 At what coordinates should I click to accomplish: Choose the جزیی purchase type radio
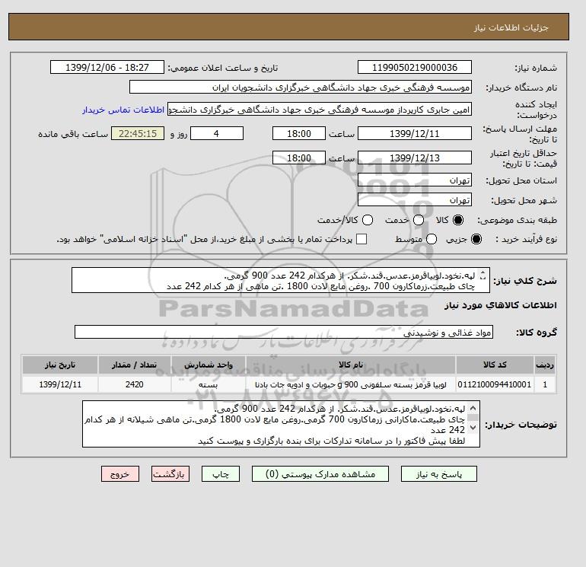(x=476, y=239)
